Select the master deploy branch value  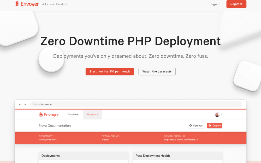tap(105, 140)
